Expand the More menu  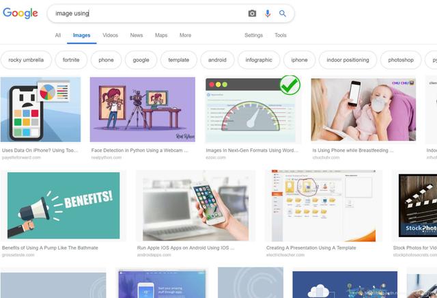pyautogui.click(x=185, y=35)
